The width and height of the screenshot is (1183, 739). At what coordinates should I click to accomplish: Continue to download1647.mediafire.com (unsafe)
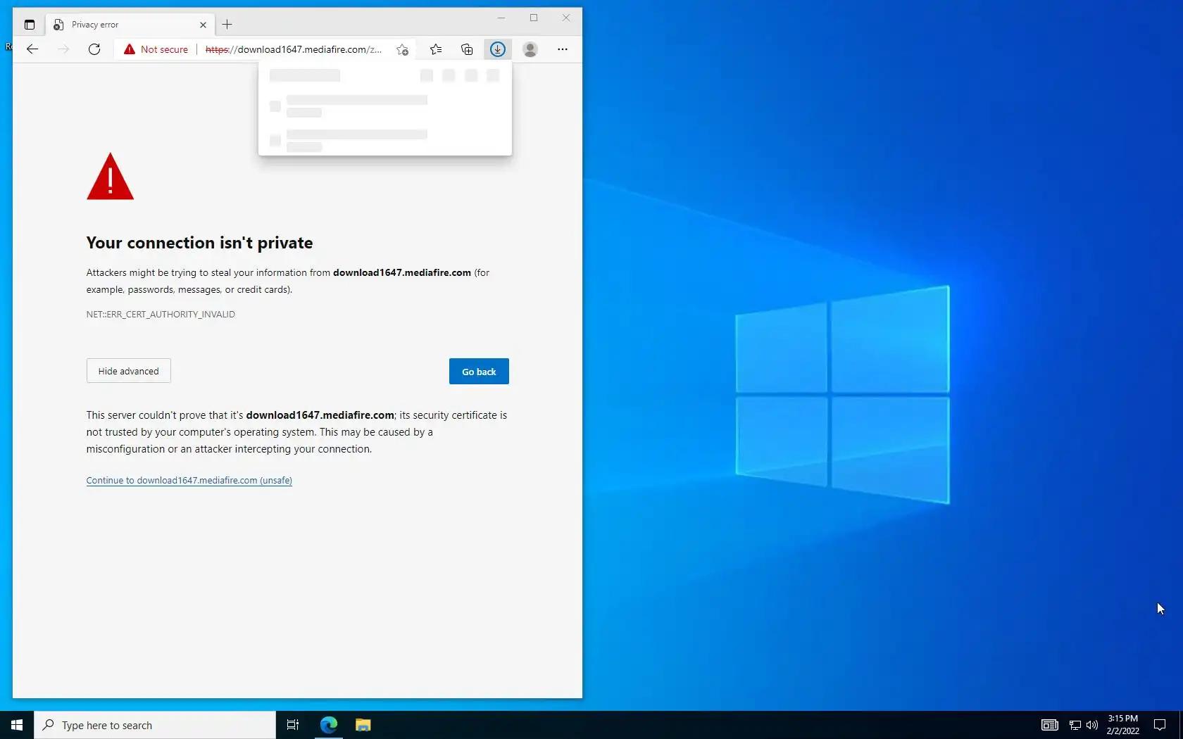(189, 481)
